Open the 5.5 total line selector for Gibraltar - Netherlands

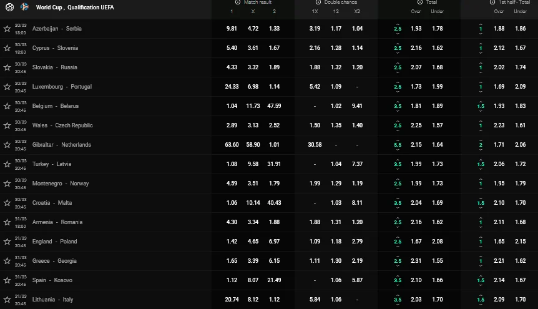(x=398, y=145)
